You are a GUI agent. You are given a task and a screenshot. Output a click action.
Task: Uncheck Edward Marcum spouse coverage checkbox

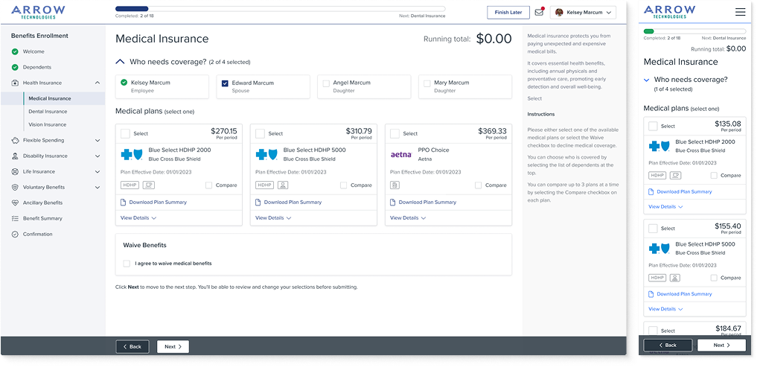[225, 83]
